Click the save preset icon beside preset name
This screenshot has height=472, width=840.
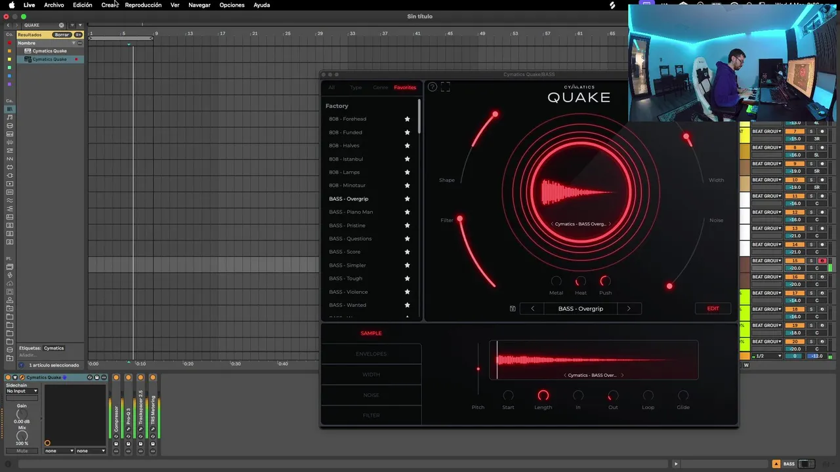(513, 309)
